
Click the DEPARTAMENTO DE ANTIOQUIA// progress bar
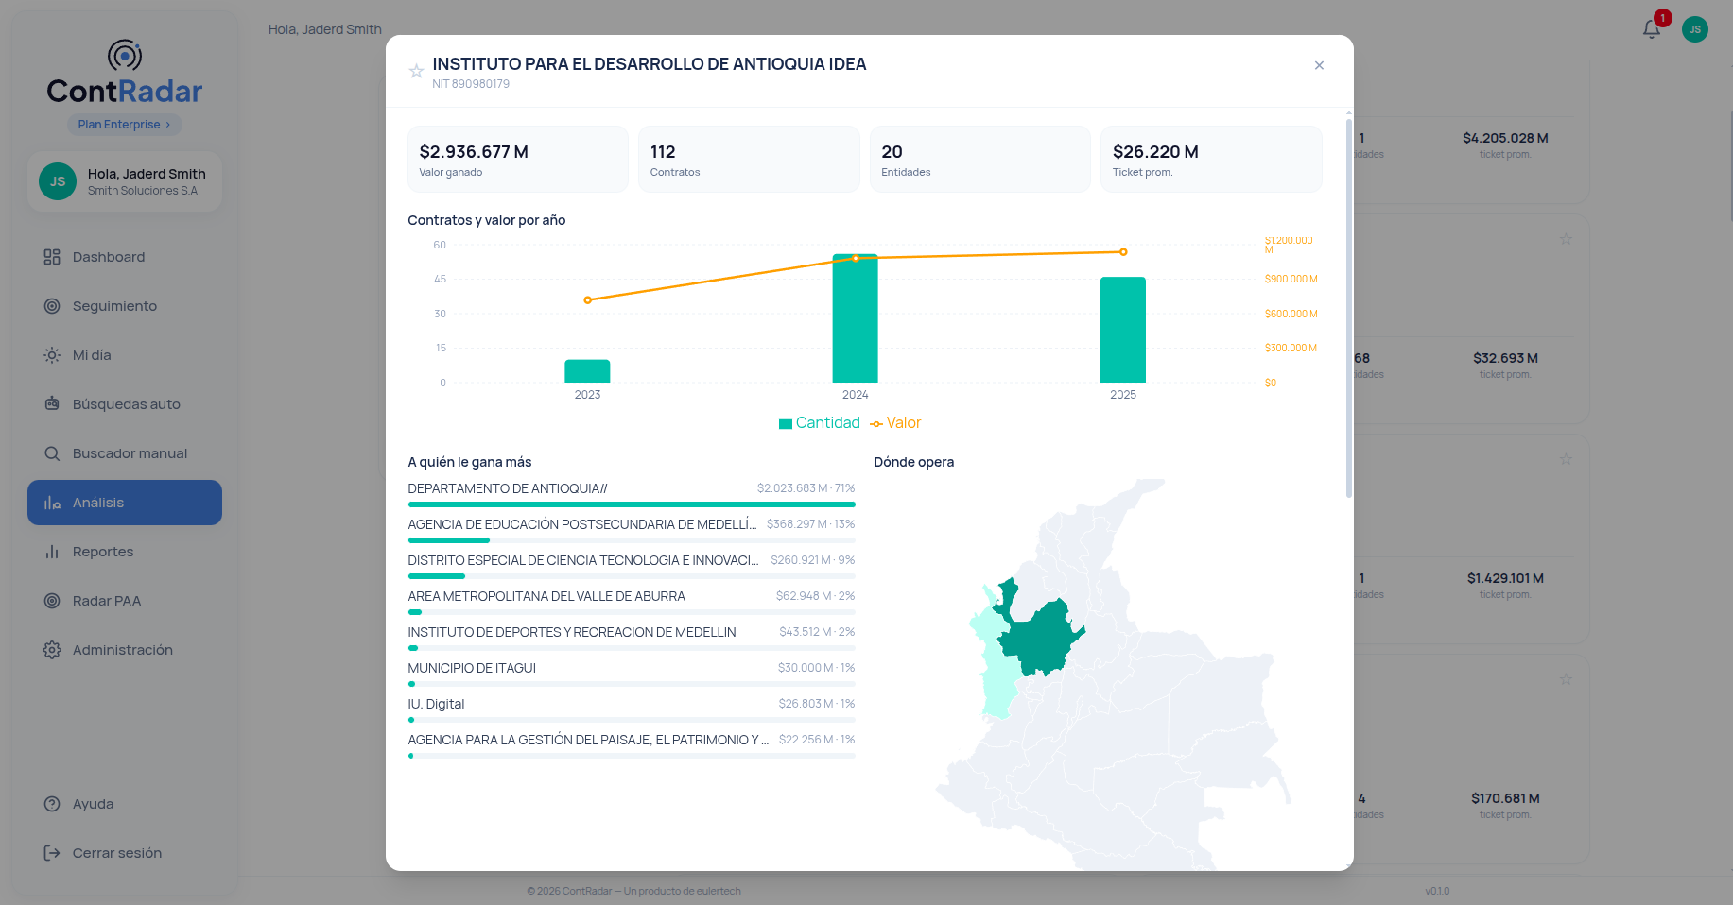click(632, 504)
